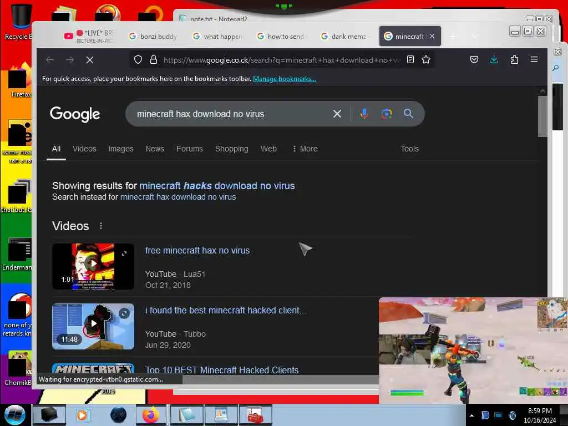This screenshot has height=426, width=568.
Task: Expand the More search filter menu
Action: tap(305, 149)
